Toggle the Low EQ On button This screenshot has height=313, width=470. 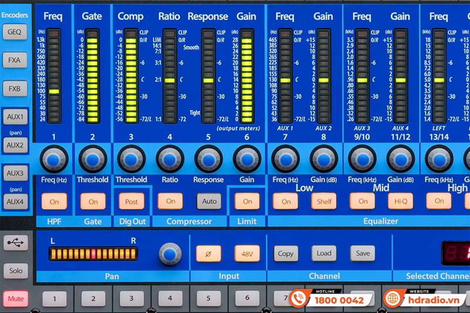coord(286,201)
